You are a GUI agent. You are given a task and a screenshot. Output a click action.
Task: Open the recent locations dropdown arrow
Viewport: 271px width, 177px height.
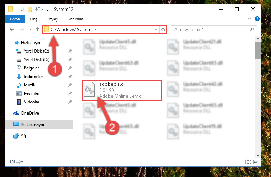(x=30, y=29)
